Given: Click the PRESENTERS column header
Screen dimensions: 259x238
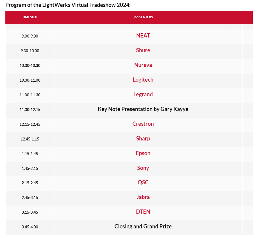Looking at the screenshot, I should point(143,17).
